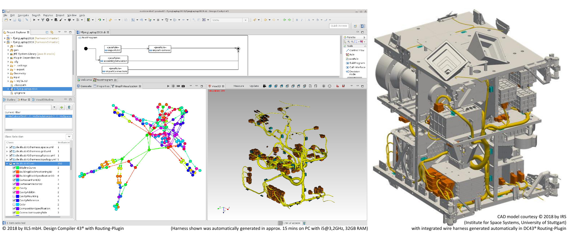The width and height of the screenshot is (570, 236).
Task: Uncheck the BSplineCurve class checkbox
Action: pos(14,168)
